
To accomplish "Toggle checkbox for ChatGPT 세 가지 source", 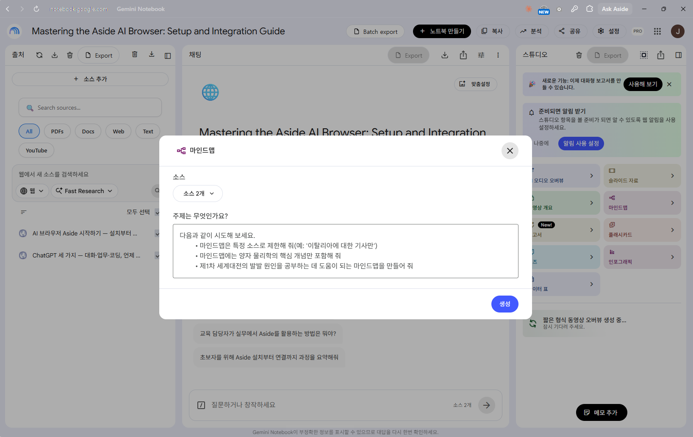I will (157, 255).
